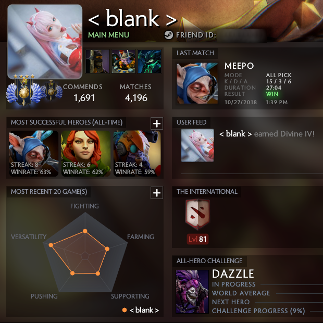This screenshot has width=323, height=323.
Task: Click the Steam logo icon beside Friend ID
Action: click(x=169, y=35)
